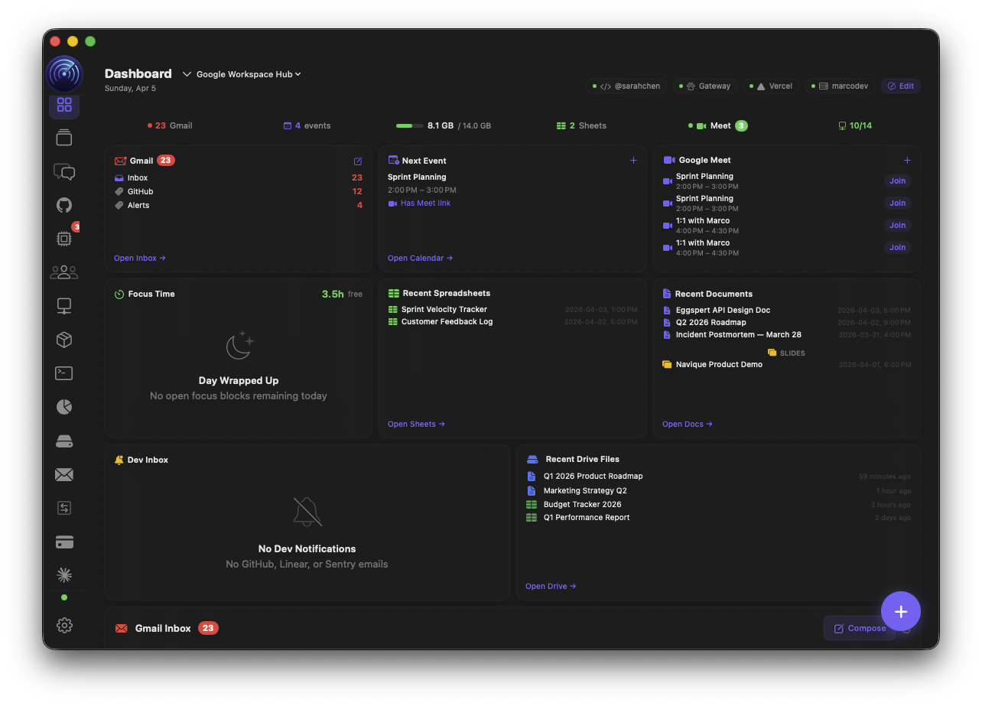Click the Focus Time clock icon
The height and width of the screenshot is (706, 982).
tap(119, 294)
